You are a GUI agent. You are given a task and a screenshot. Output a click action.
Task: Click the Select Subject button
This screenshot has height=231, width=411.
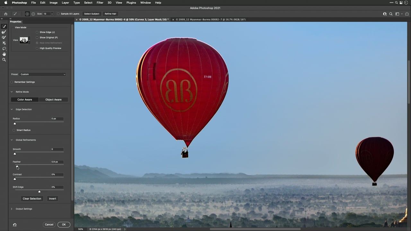click(x=92, y=14)
